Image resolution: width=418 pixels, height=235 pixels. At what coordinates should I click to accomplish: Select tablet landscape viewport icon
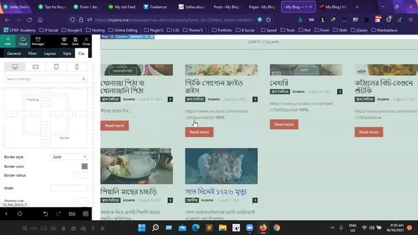[35, 67]
